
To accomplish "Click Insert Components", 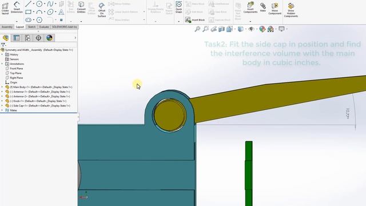I will point(250,7).
